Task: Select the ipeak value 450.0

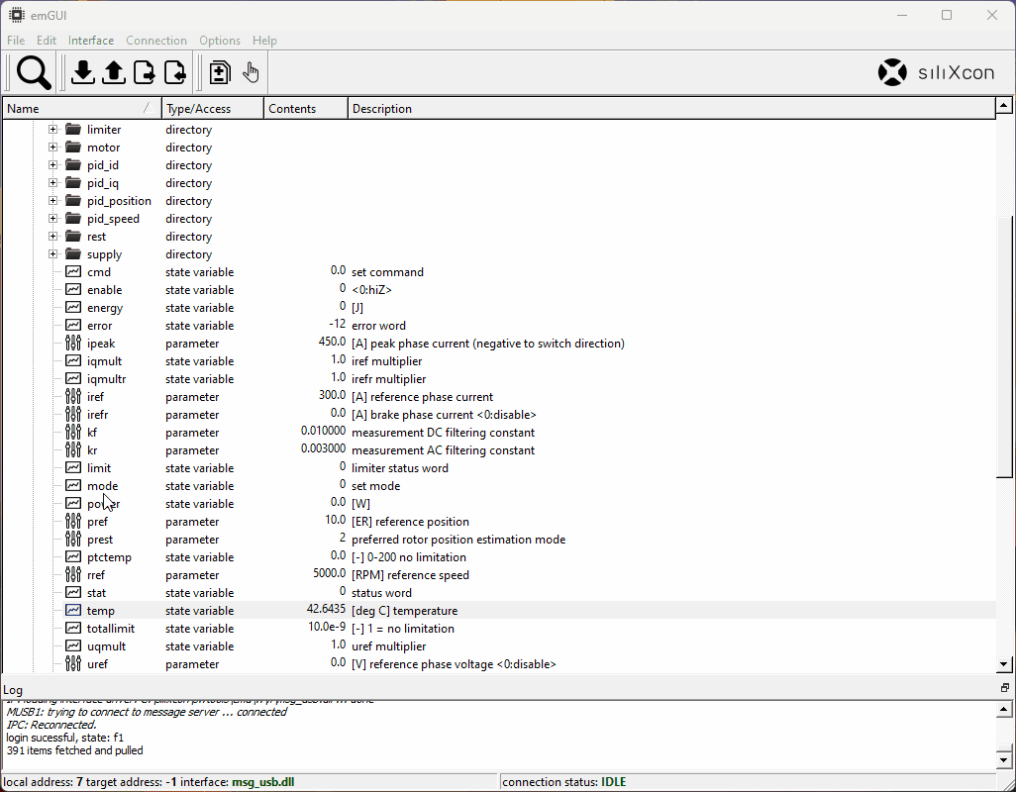Action: coord(332,342)
